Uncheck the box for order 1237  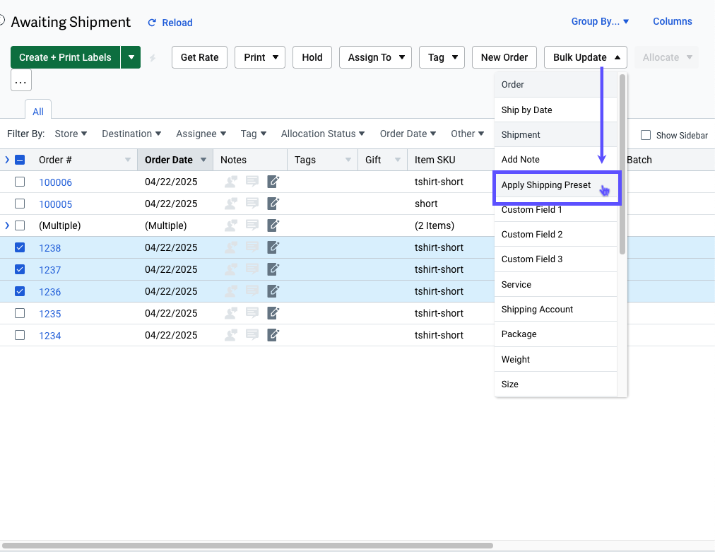tap(20, 269)
